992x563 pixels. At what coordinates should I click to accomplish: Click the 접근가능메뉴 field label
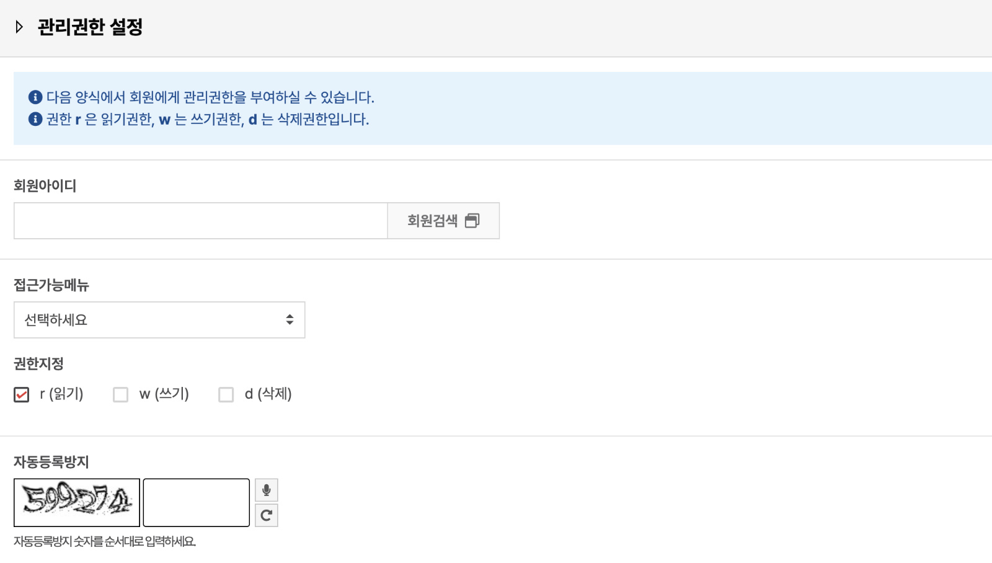(x=51, y=285)
